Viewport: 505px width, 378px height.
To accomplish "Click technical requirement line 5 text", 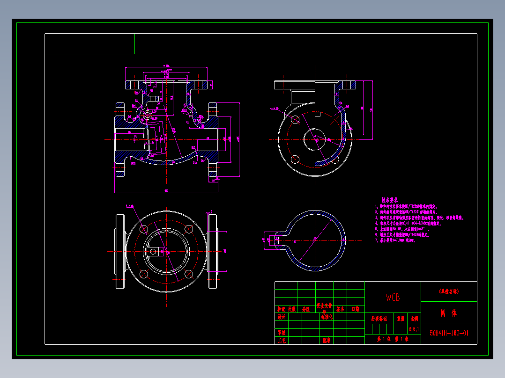I will pos(402,229).
